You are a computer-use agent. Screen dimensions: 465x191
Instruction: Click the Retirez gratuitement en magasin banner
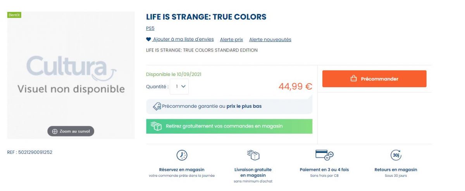click(229, 126)
